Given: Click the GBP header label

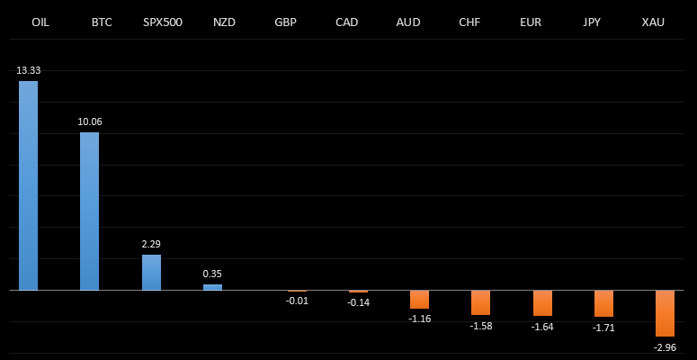Looking at the screenshot, I should 285,22.
